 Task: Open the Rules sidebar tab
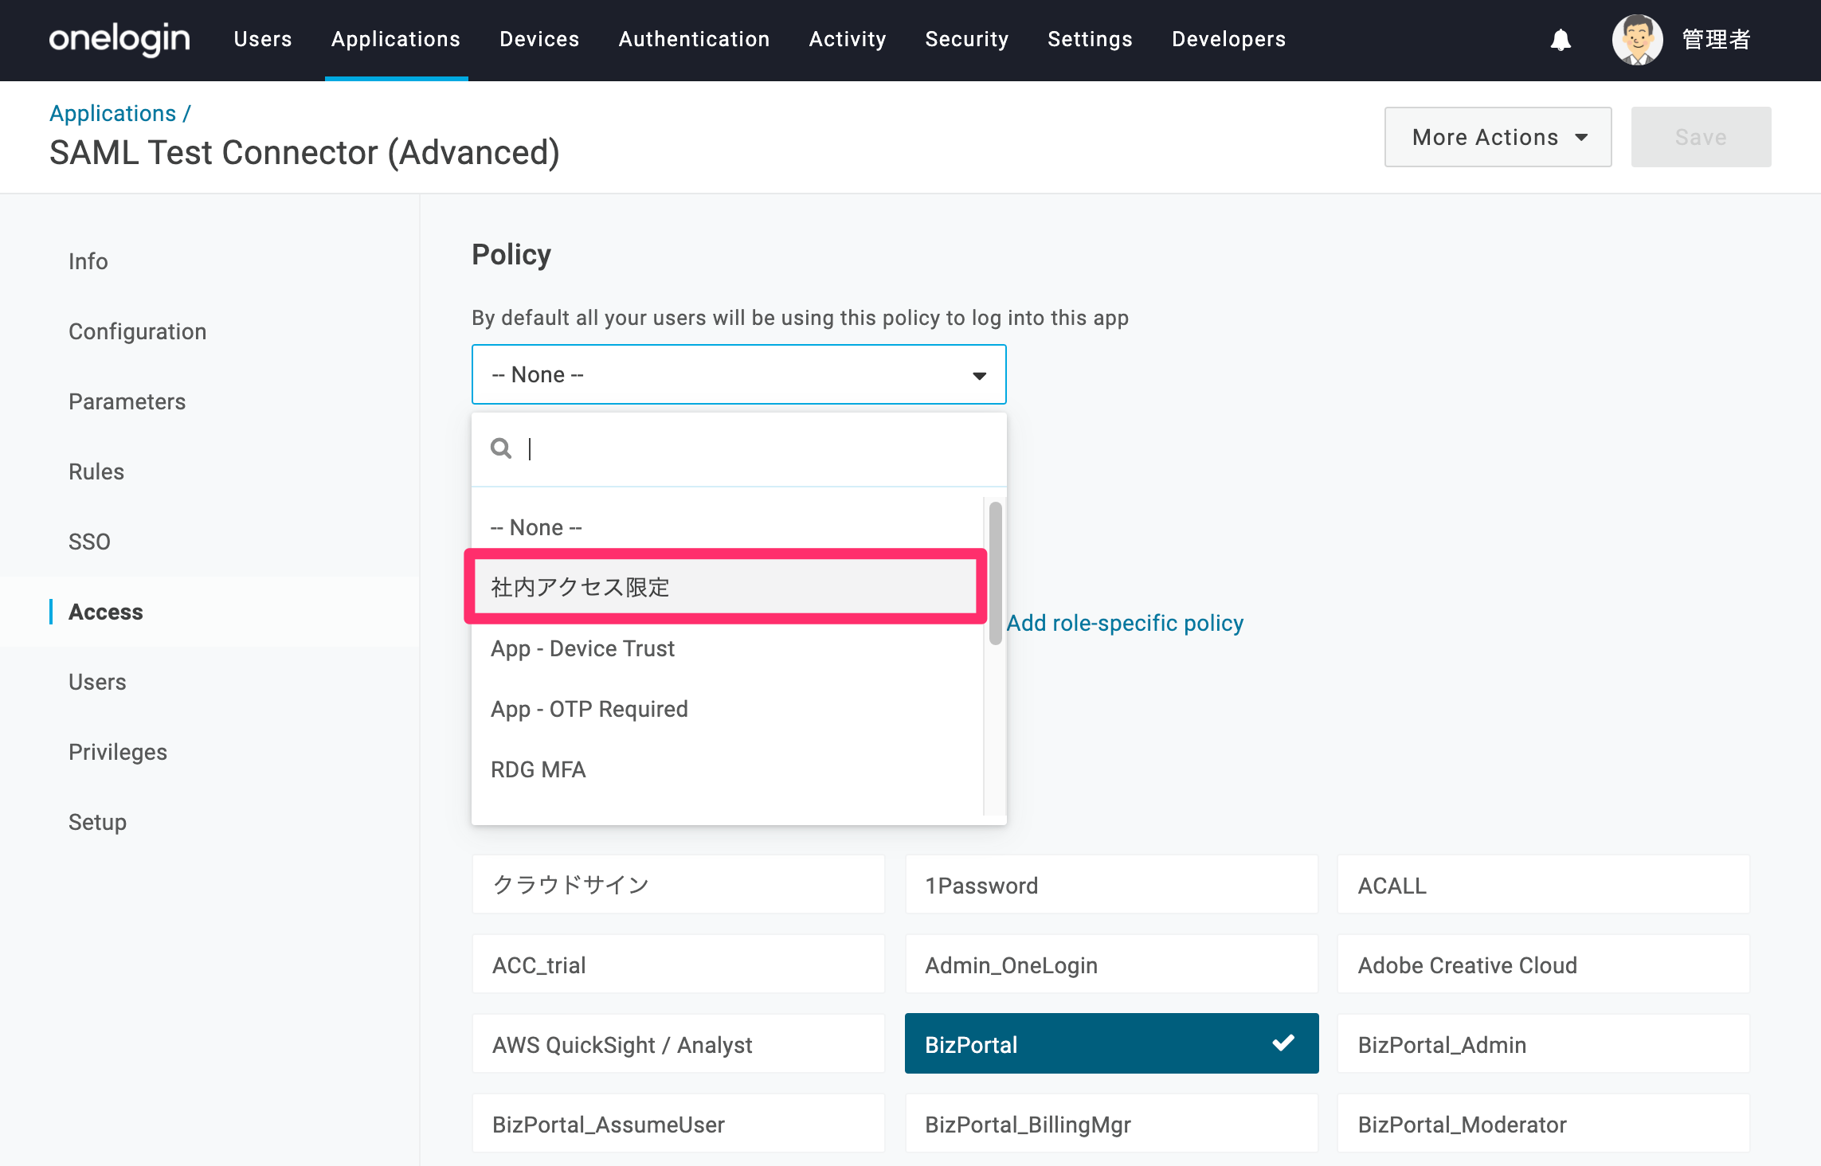[96, 471]
